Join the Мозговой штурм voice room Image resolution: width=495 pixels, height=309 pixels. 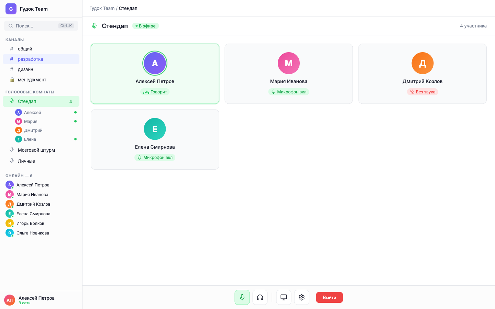[x=36, y=150]
